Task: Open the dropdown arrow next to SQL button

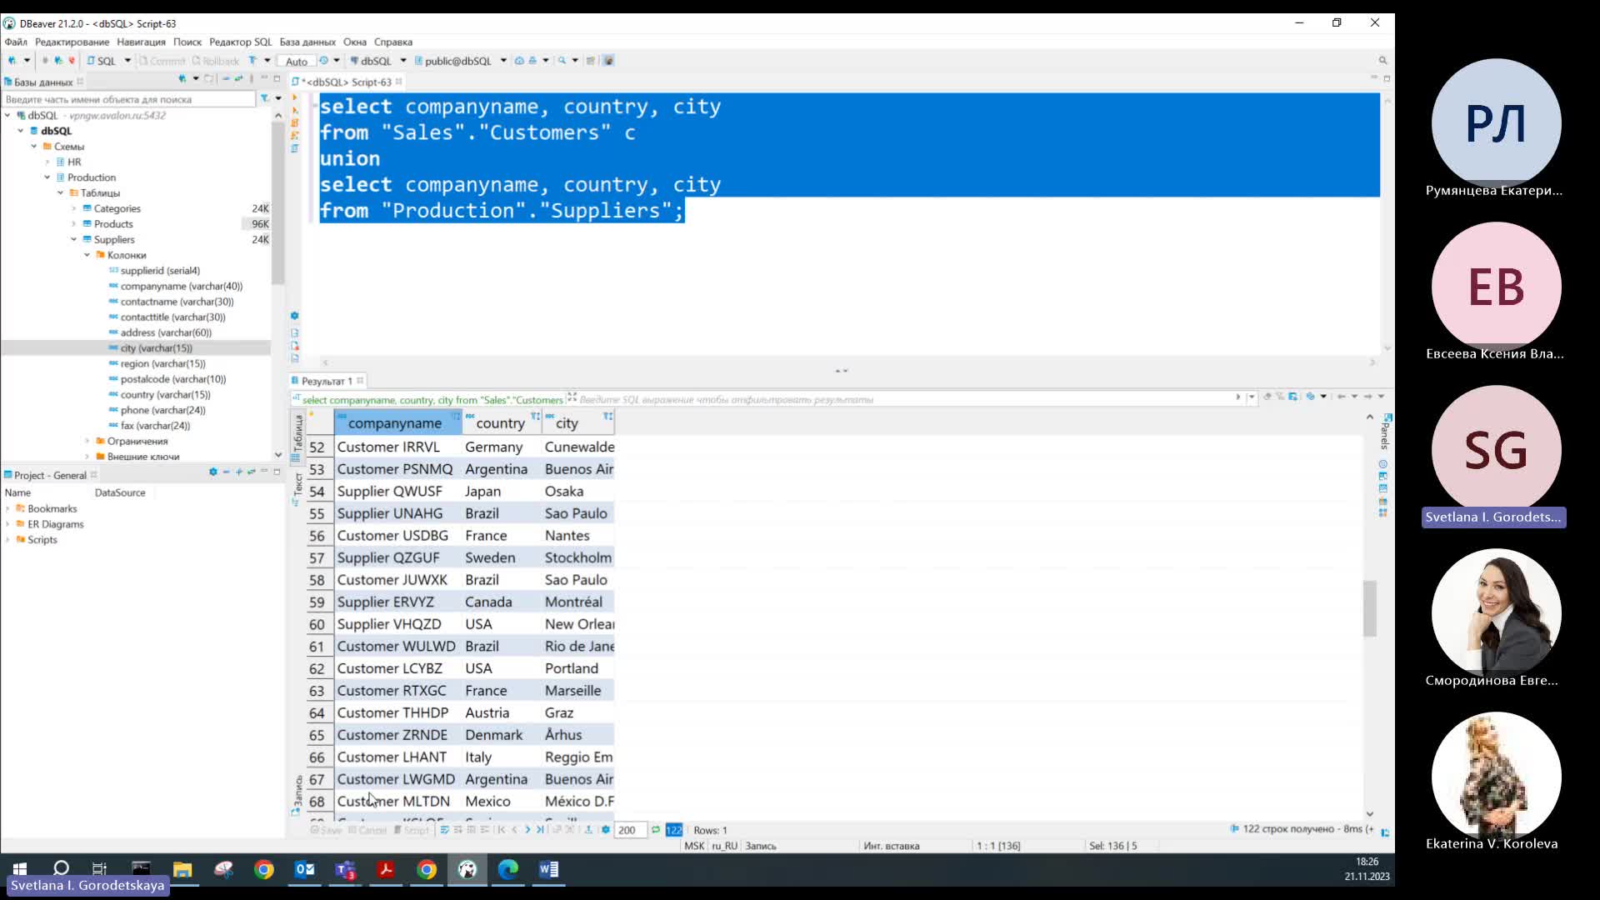Action: [127, 61]
